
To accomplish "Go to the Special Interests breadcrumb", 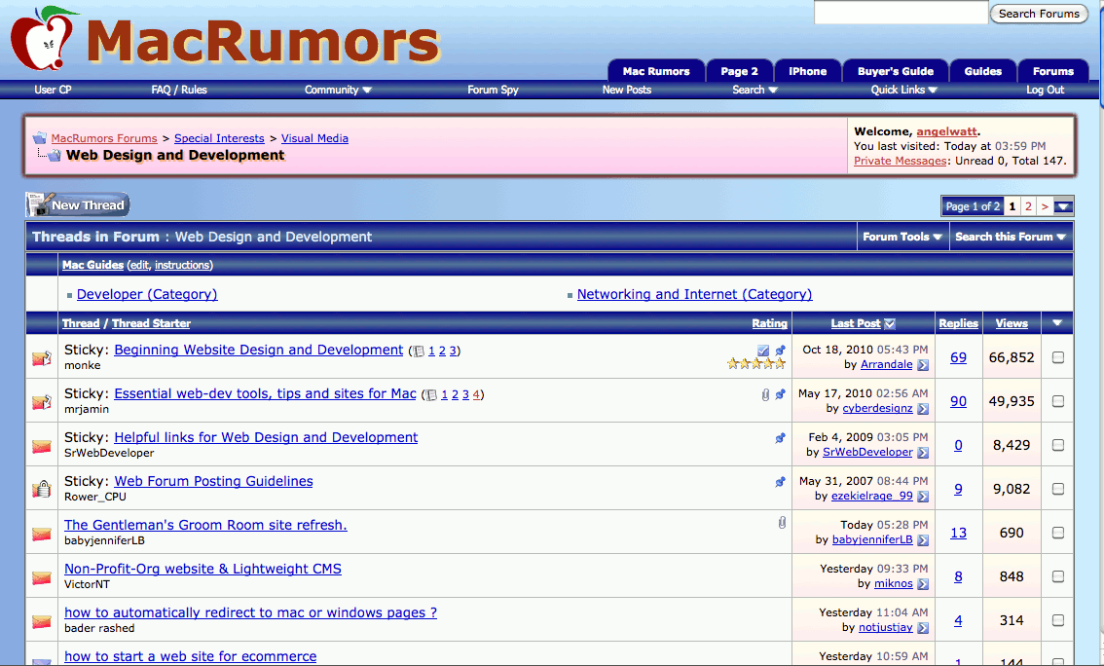I will (219, 138).
